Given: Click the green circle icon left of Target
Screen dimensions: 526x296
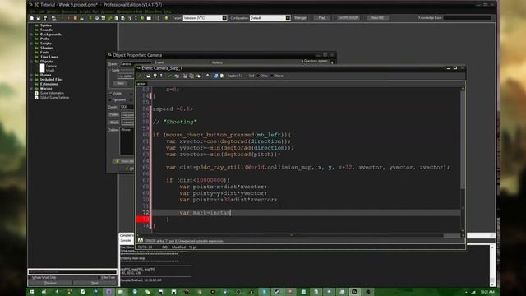Looking at the screenshot, I should tap(166, 18).
